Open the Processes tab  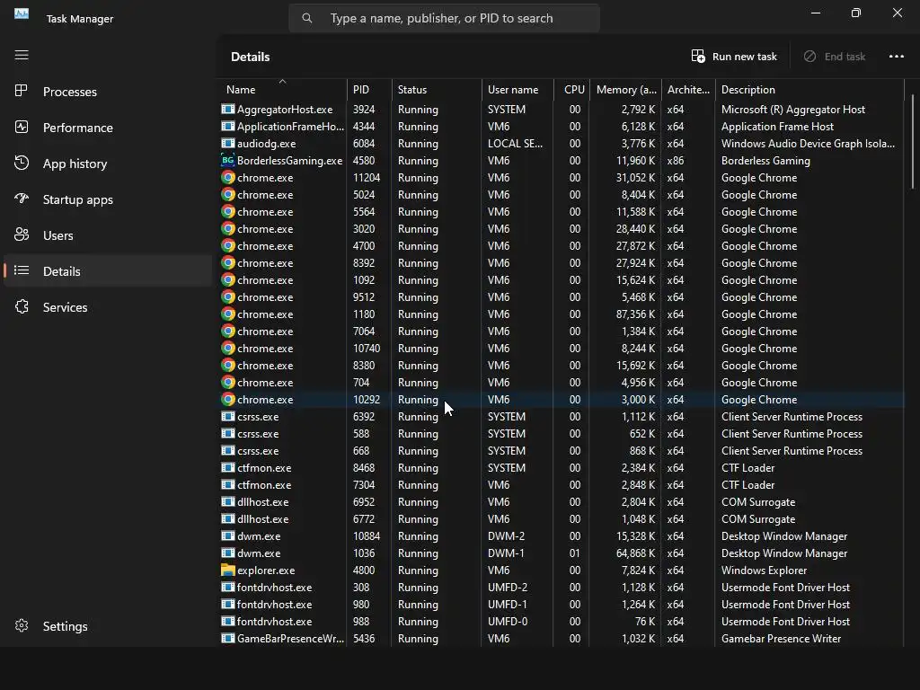108,92
